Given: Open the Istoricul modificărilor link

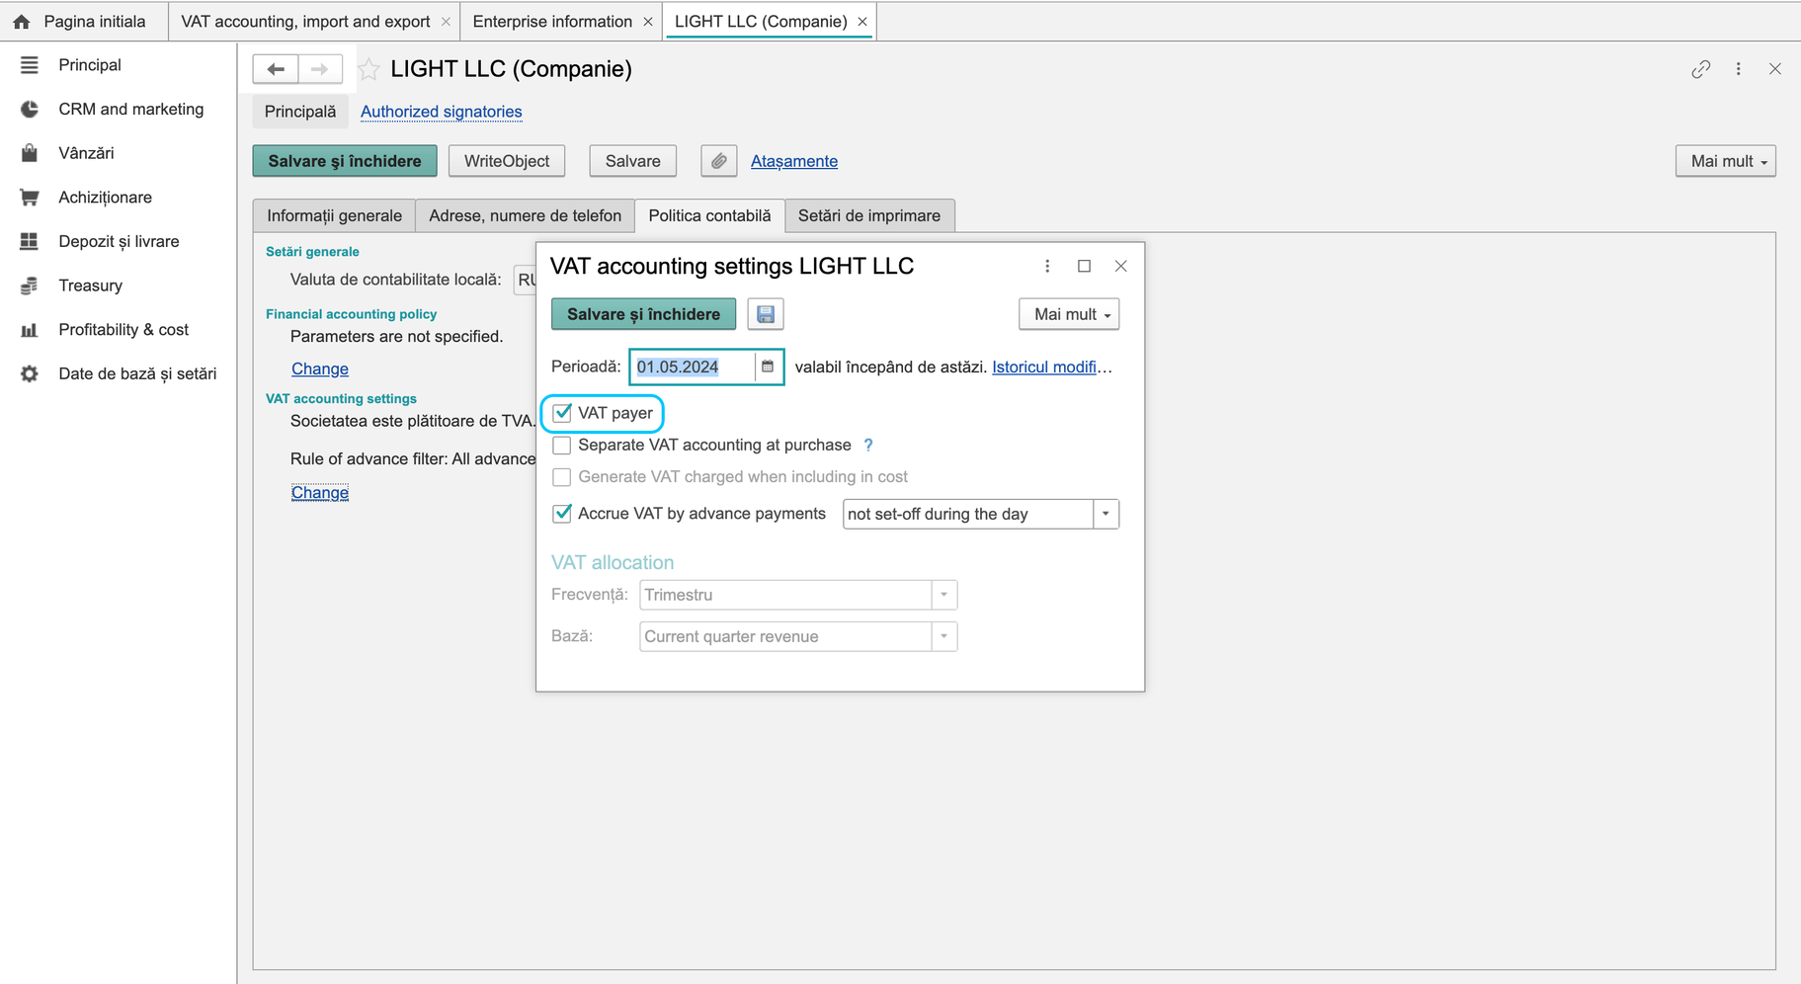Looking at the screenshot, I should (1052, 367).
